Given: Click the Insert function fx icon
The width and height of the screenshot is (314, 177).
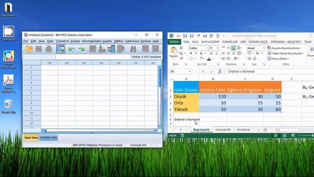Looking at the screenshot, I should click(220, 71).
